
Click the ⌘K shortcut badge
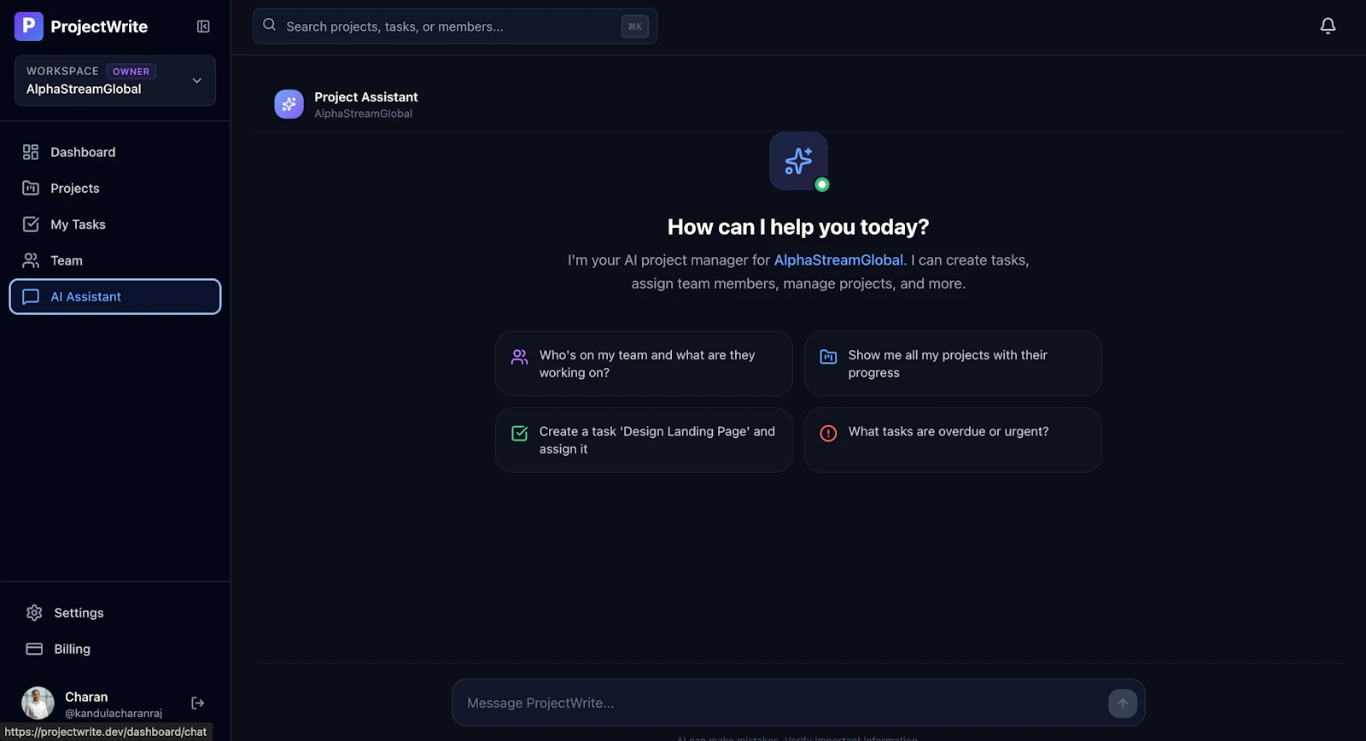635,26
